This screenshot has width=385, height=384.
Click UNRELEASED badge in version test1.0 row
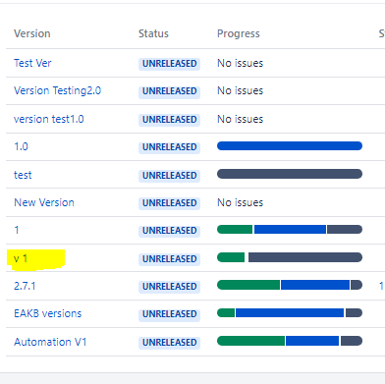point(169,120)
